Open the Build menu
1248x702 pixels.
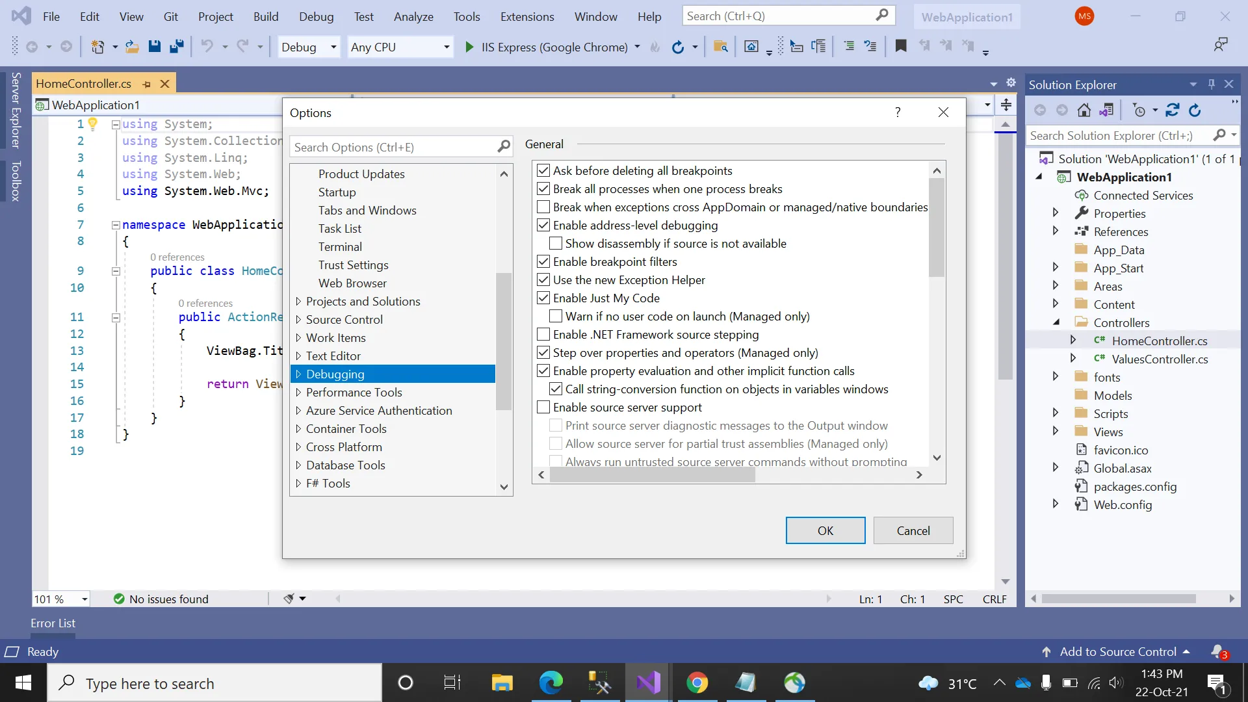click(x=266, y=17)
